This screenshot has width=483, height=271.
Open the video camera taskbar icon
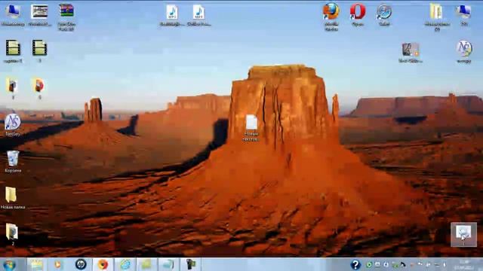coord(191,264)
